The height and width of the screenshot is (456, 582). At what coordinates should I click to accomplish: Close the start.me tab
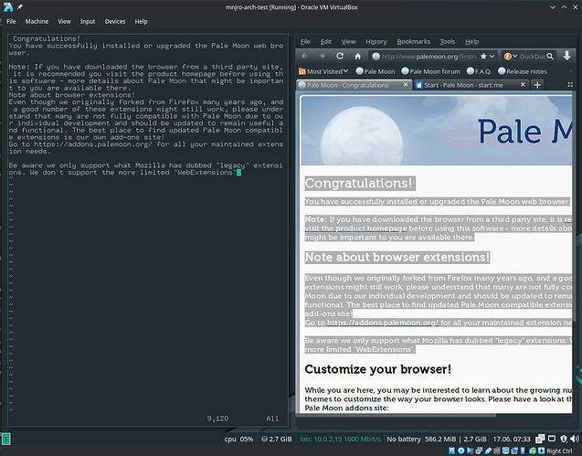(x=523, y=85)
